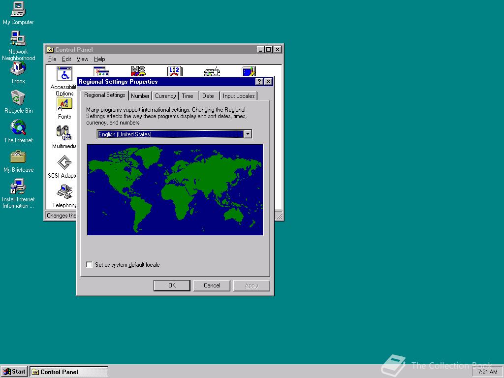Viewport: 504px width, 378px height.
Task: Open the Edit menu in Control Panel
Action: pyautogui.click(x=66, y=59)
